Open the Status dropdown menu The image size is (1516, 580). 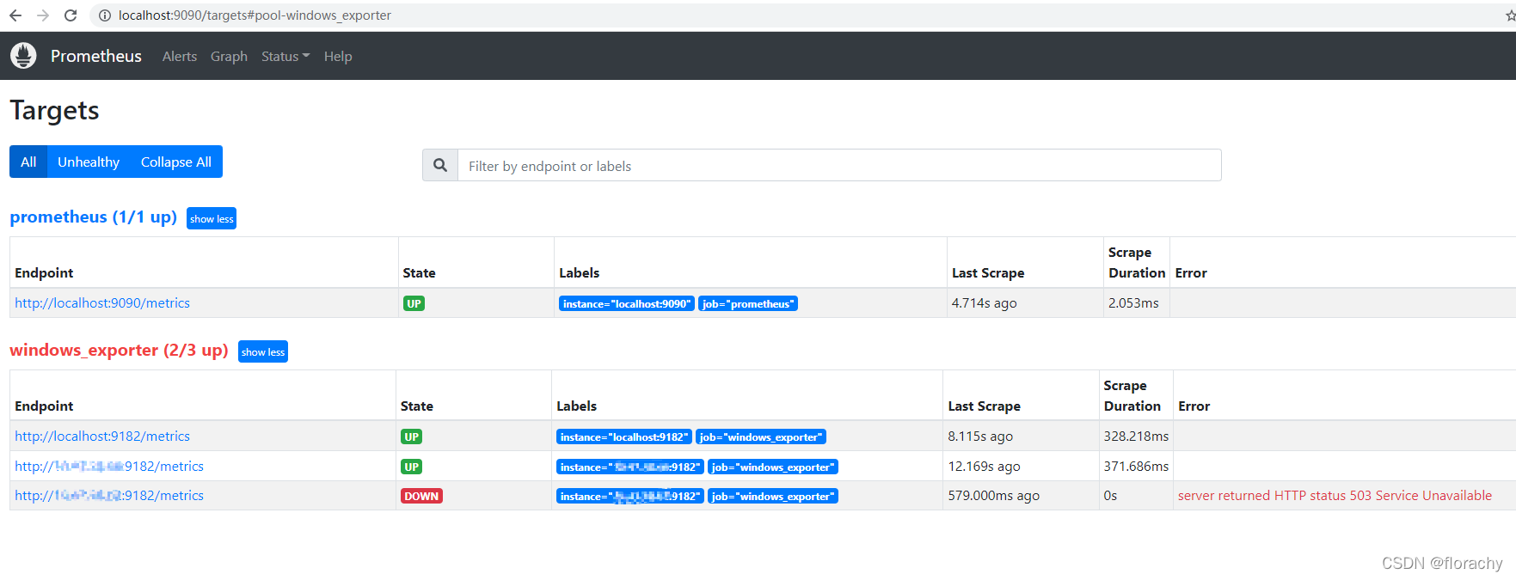pos(285,56)
